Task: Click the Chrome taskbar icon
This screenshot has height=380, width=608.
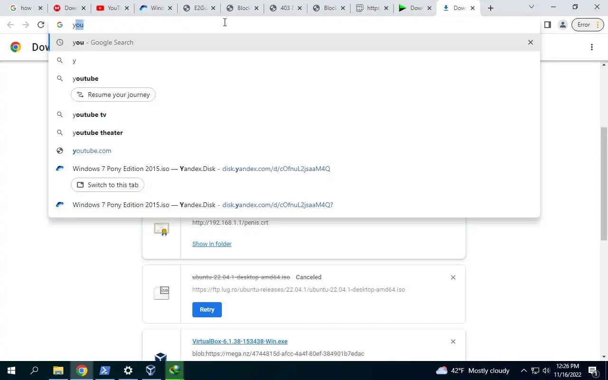Action: (x=82, y=370)
